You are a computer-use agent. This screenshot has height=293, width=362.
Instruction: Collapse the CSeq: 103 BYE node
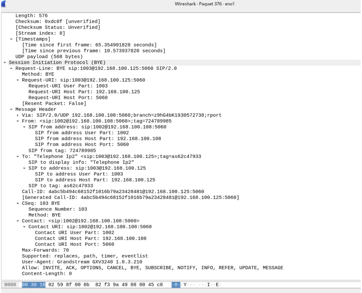(18, 203)
